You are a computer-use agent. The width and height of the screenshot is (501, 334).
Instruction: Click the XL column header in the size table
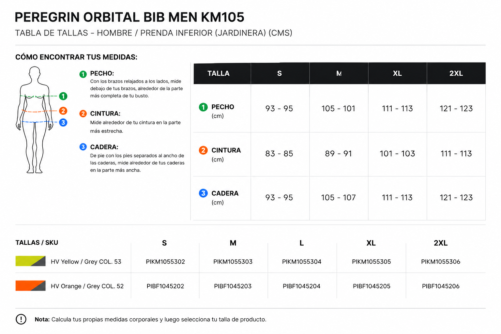pyautogui.click(x=397, y=73)
